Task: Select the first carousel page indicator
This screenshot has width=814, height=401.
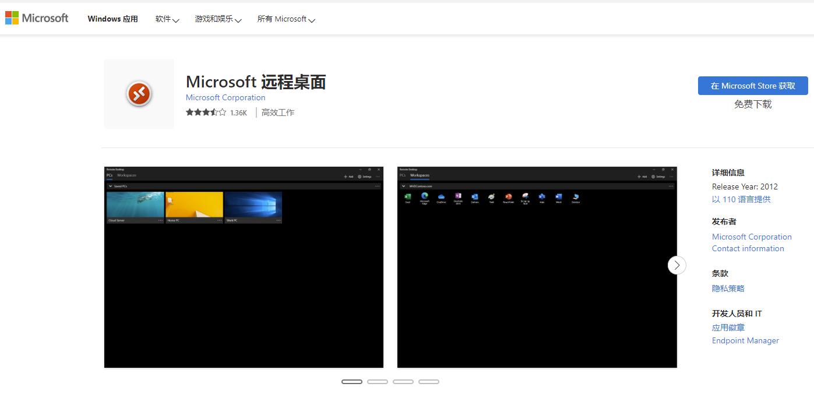Action: pos(352,382)
